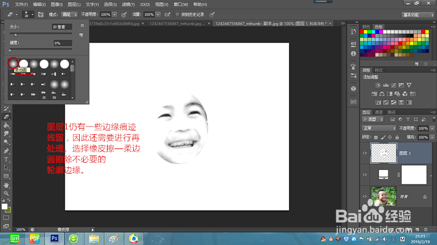The image size is (437, 245).
Task: Adjust the brush size slider handle
Action: (16, 35)
